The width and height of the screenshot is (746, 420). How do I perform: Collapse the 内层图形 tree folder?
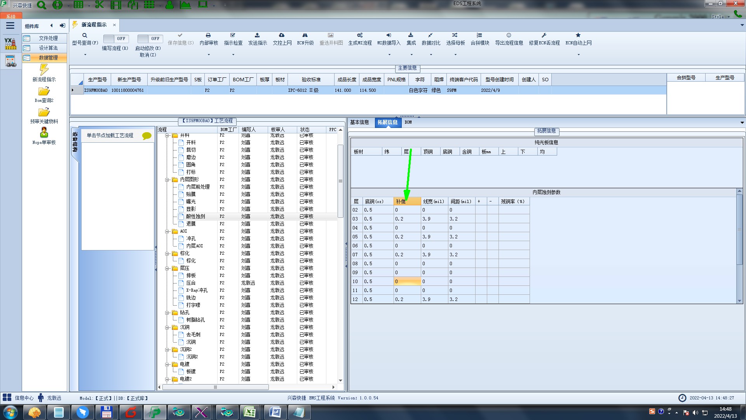click(167, 180)
